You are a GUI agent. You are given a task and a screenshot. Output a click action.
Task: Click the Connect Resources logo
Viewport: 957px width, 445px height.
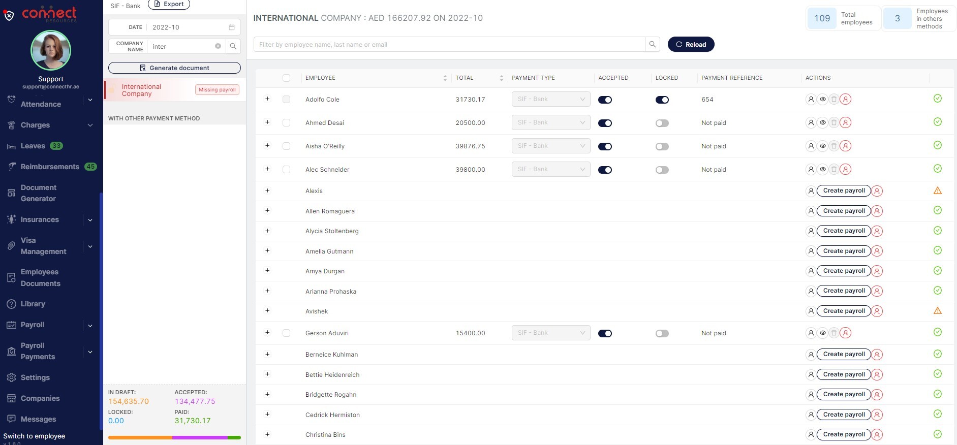[49, 14]
